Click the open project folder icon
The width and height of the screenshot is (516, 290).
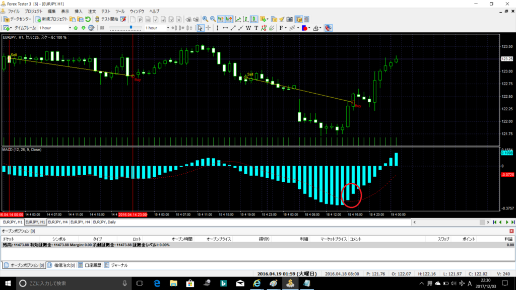(73, 20)
